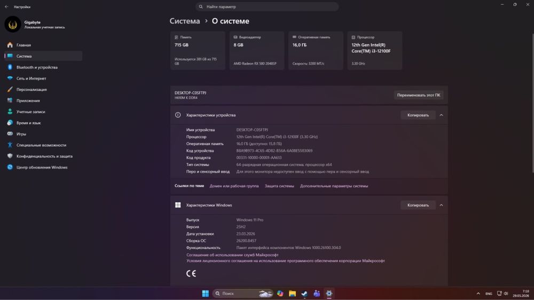Click the info icon beside Характеристики устройства
Image resolution: width=534 pixels, height=300 pixels.
point(178,115)
